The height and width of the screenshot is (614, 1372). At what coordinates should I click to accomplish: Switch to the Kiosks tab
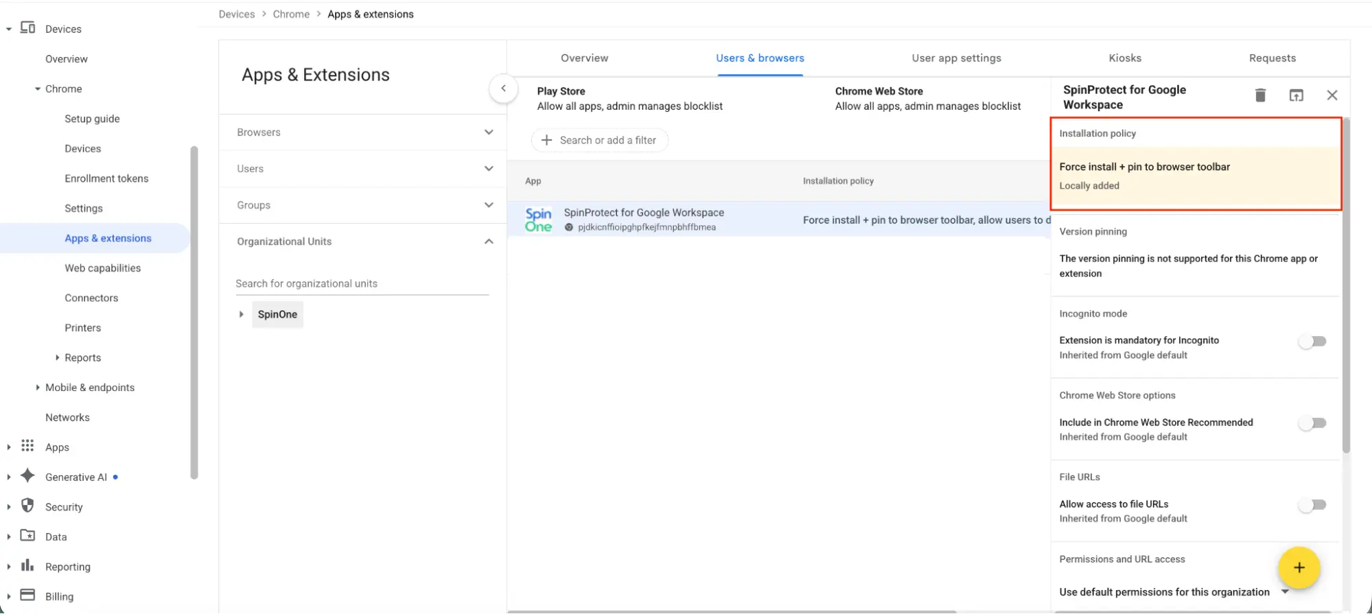1125,58
